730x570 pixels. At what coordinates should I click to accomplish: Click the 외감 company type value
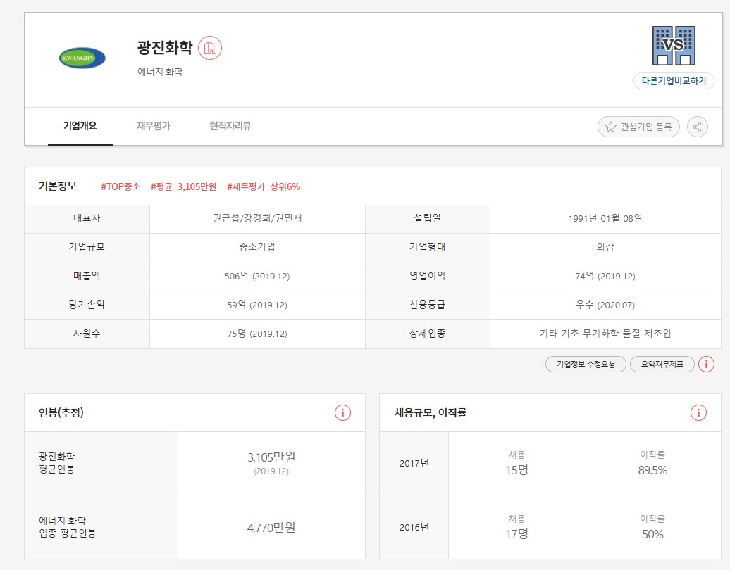click(605, 247)
